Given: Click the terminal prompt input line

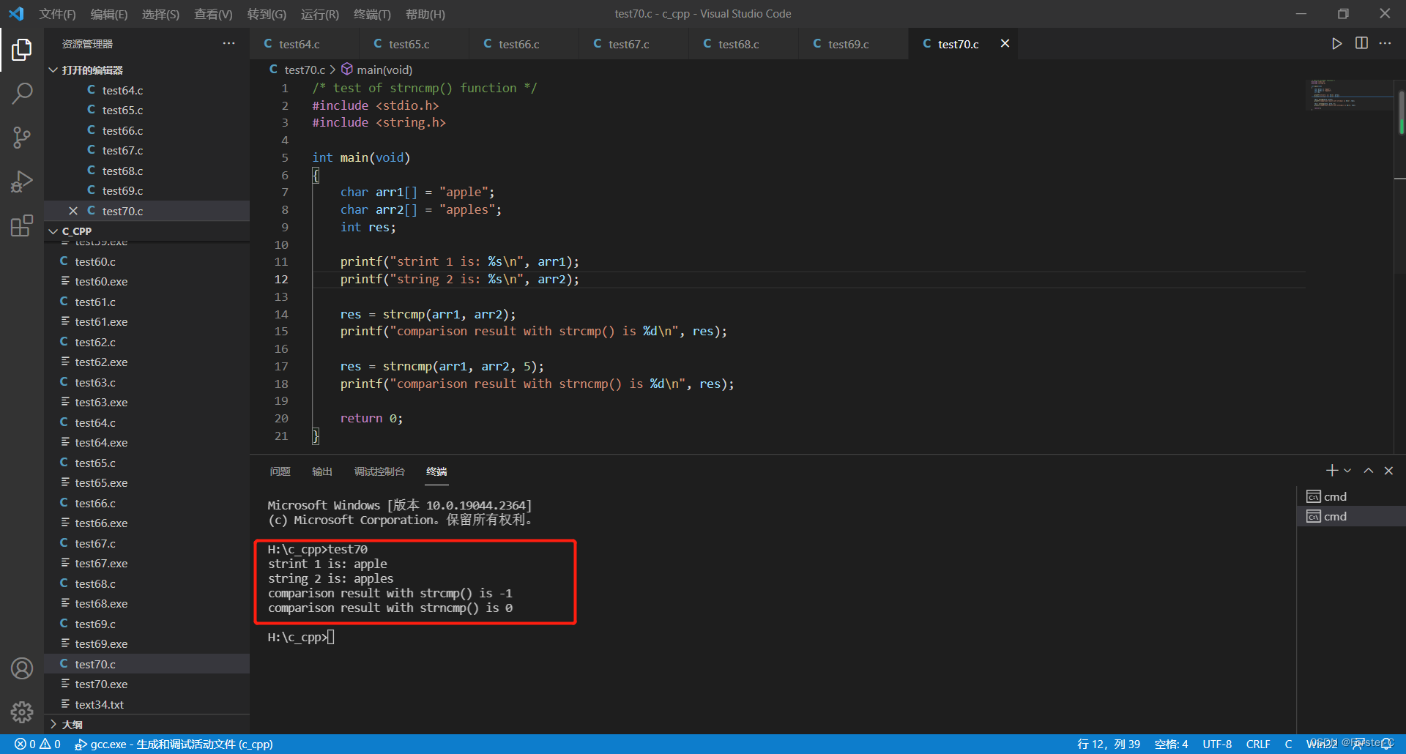Looking at the screenshot, I should [x=301, y=637].
